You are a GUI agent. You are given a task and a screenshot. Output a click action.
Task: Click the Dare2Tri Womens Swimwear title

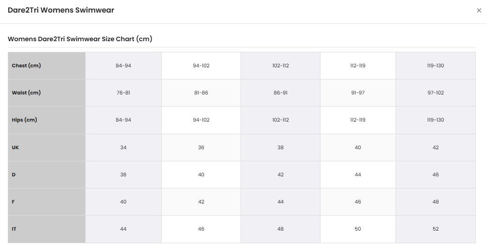click(x=61, y=10)
